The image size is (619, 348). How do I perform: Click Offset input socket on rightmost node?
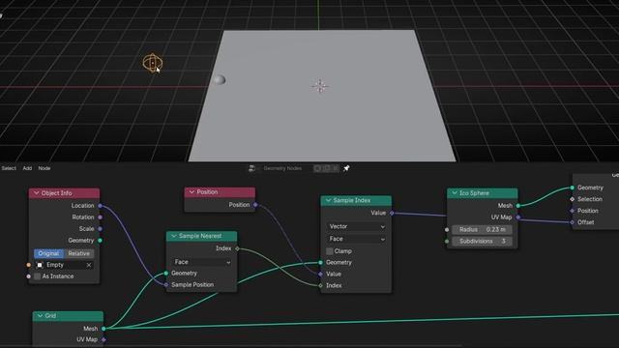(x=573, y=222)
